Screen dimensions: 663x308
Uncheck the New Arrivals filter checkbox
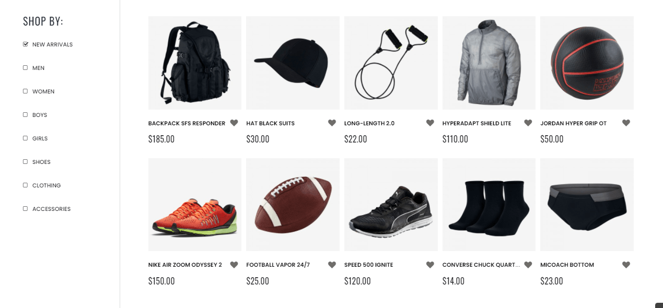26,44
